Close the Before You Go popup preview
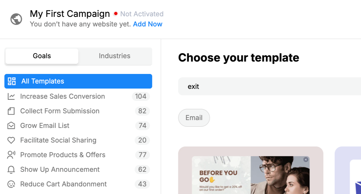 pos(306,160)
